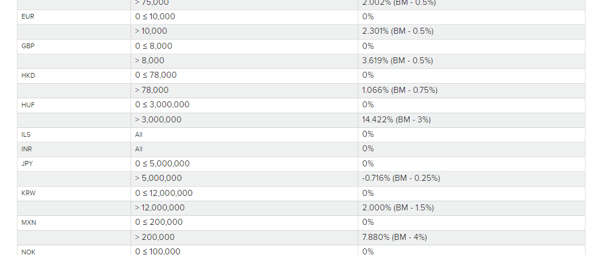Screen dimensions: 594x255
Task: Open the "All" link in INR row
Action: tap(139, 149)
